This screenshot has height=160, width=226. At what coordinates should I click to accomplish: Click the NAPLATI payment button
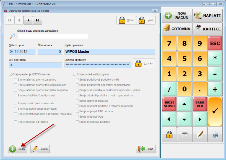(x=207, y=15)
